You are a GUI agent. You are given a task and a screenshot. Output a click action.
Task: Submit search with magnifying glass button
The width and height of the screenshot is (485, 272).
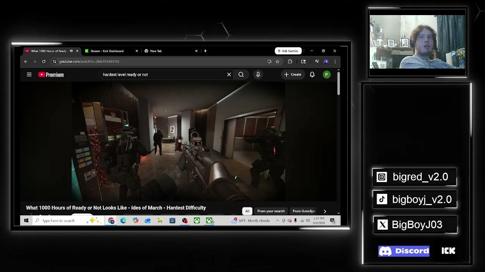coord(241,74)
